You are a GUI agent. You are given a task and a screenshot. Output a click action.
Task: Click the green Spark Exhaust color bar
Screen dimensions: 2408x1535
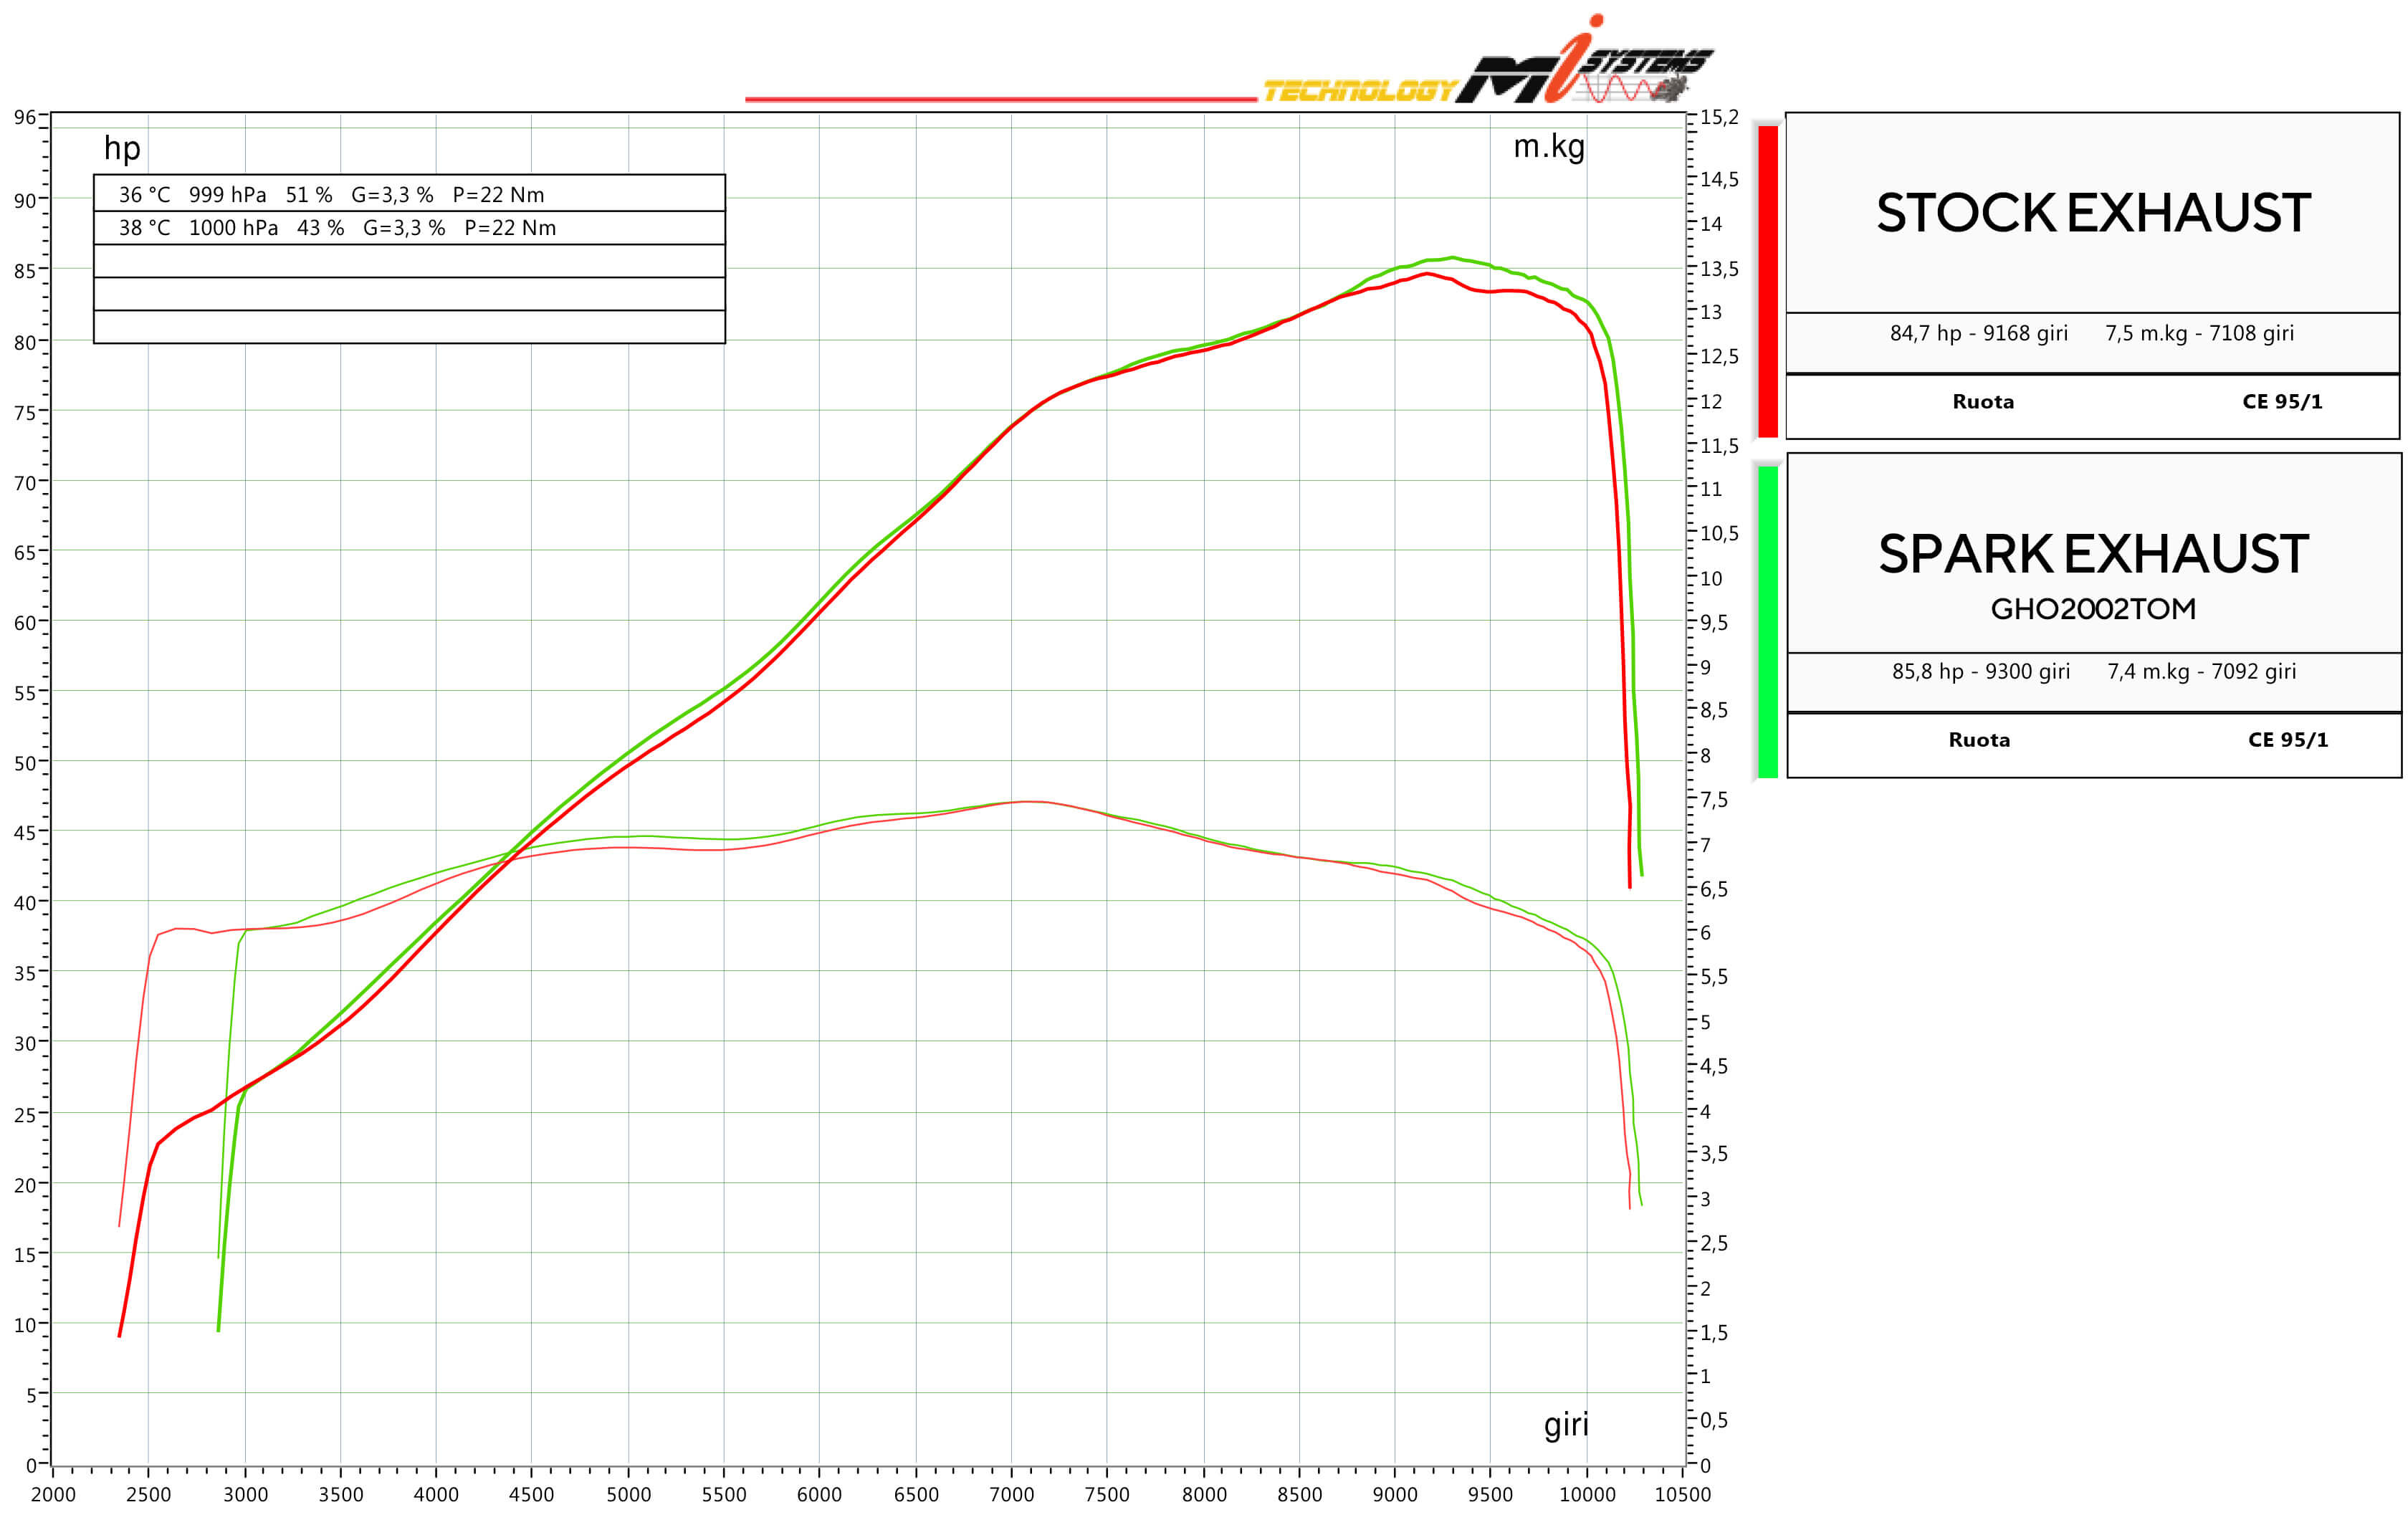[x=1768, y=621]
